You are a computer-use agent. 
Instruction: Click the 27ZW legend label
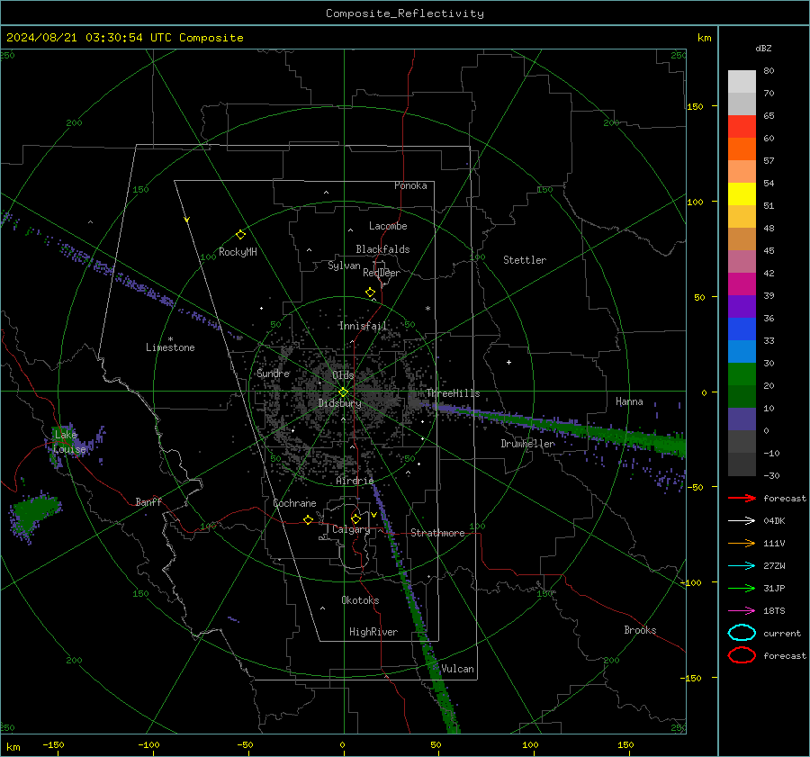pos(774,566)
